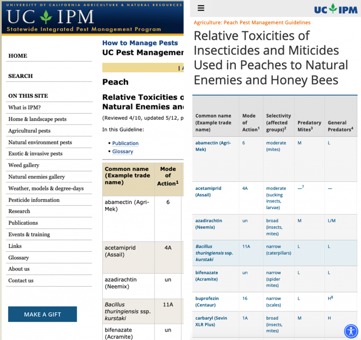Open 'Agricultural pests' sidebar item
Viewport: 361px width, 340px height.
(29, 130)
